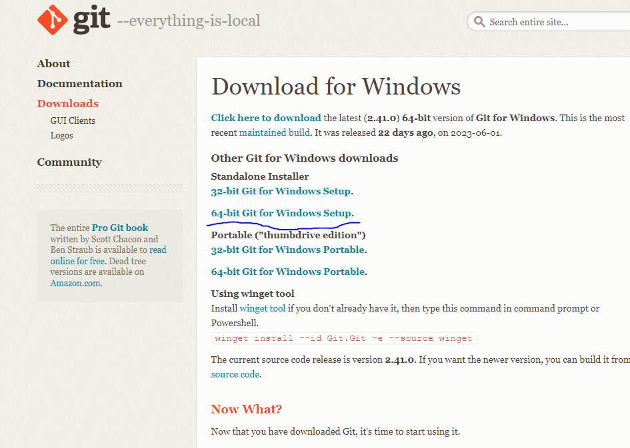Click the 'Using winget tool' subheading
Viewport: 630px width, 448px height.
(253, 294)
